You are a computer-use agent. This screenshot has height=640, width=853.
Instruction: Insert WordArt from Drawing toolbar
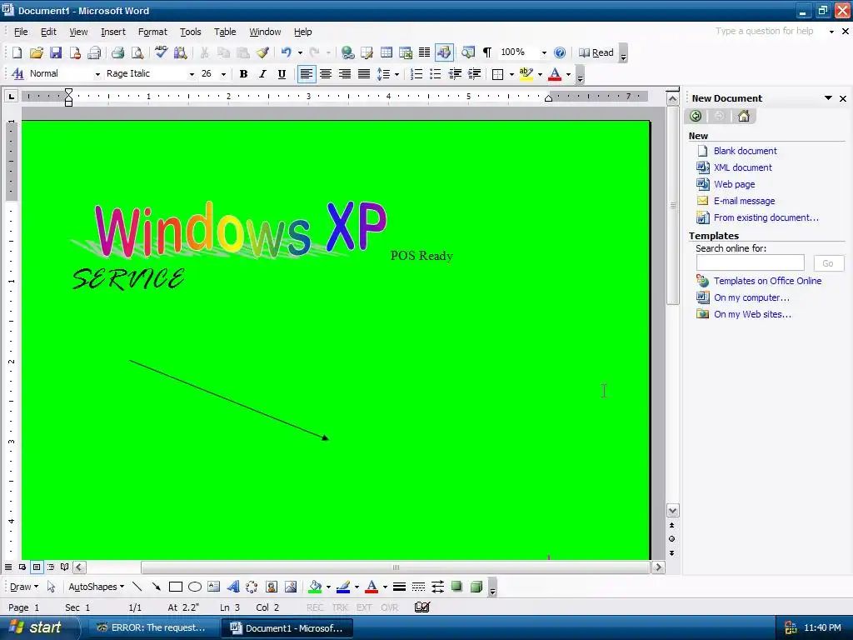tap(233, 587)
